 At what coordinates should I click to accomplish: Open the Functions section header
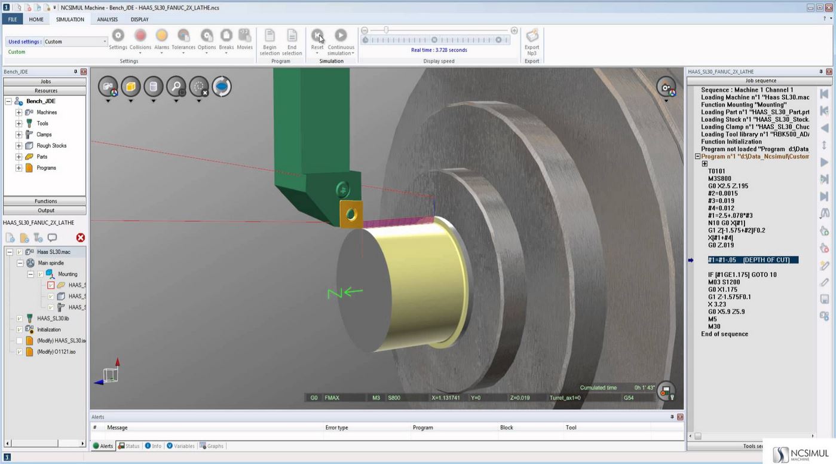[45, 201]
